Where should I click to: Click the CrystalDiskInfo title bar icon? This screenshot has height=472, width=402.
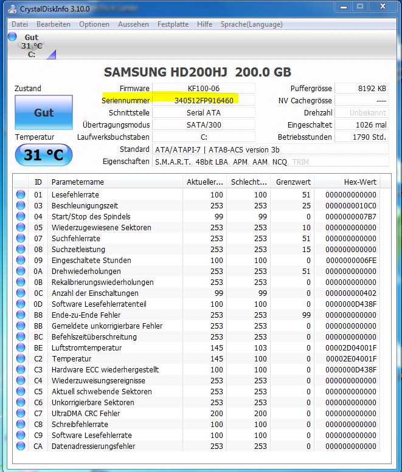12,9
